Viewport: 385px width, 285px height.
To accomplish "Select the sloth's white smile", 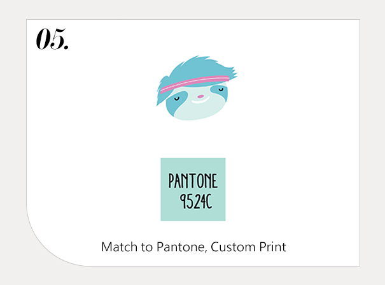I will point(200,101).
